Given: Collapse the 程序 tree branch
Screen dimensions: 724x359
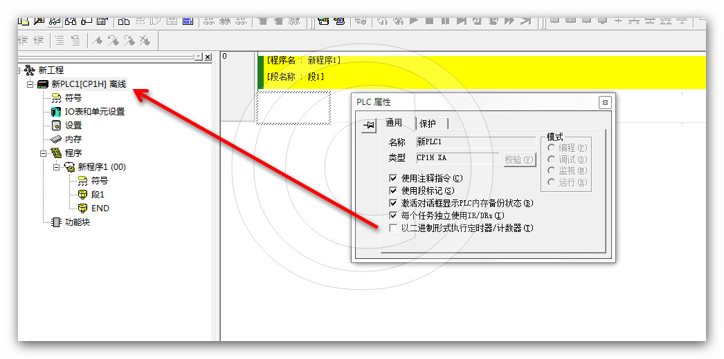Looking at the screenshot, I should tap(43, 153).
